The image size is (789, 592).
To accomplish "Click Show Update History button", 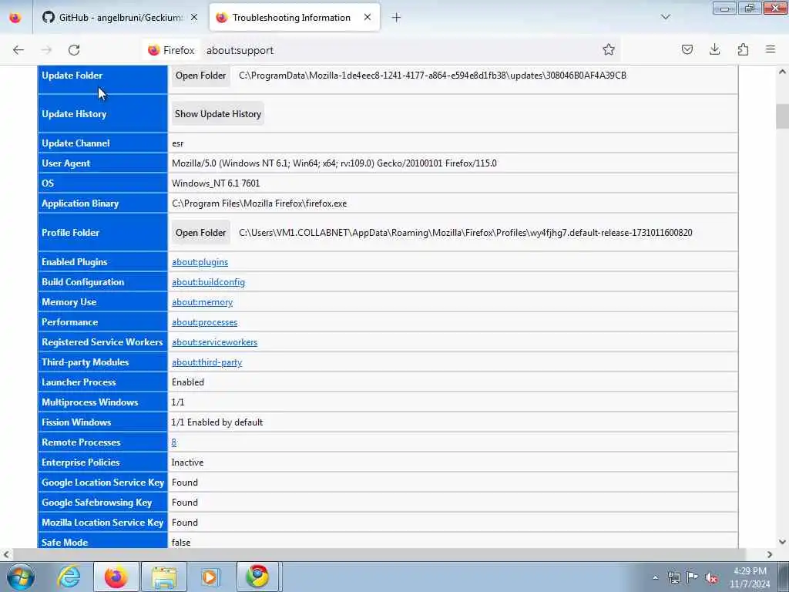I will (x=217, y=114).
